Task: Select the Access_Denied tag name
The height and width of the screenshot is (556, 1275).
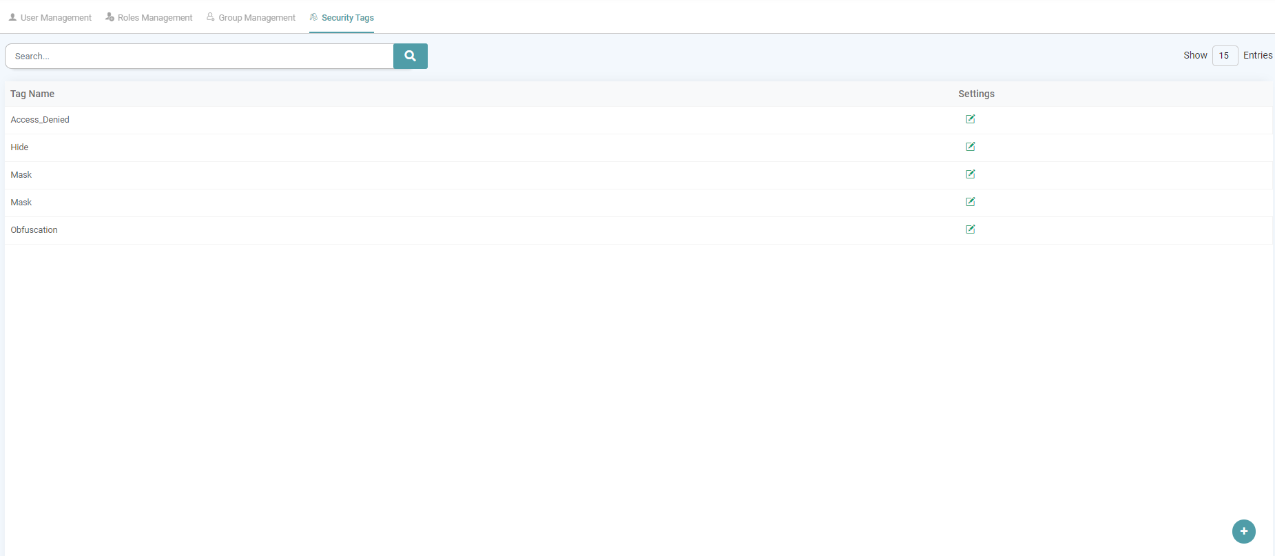Action: click(40, 120)
